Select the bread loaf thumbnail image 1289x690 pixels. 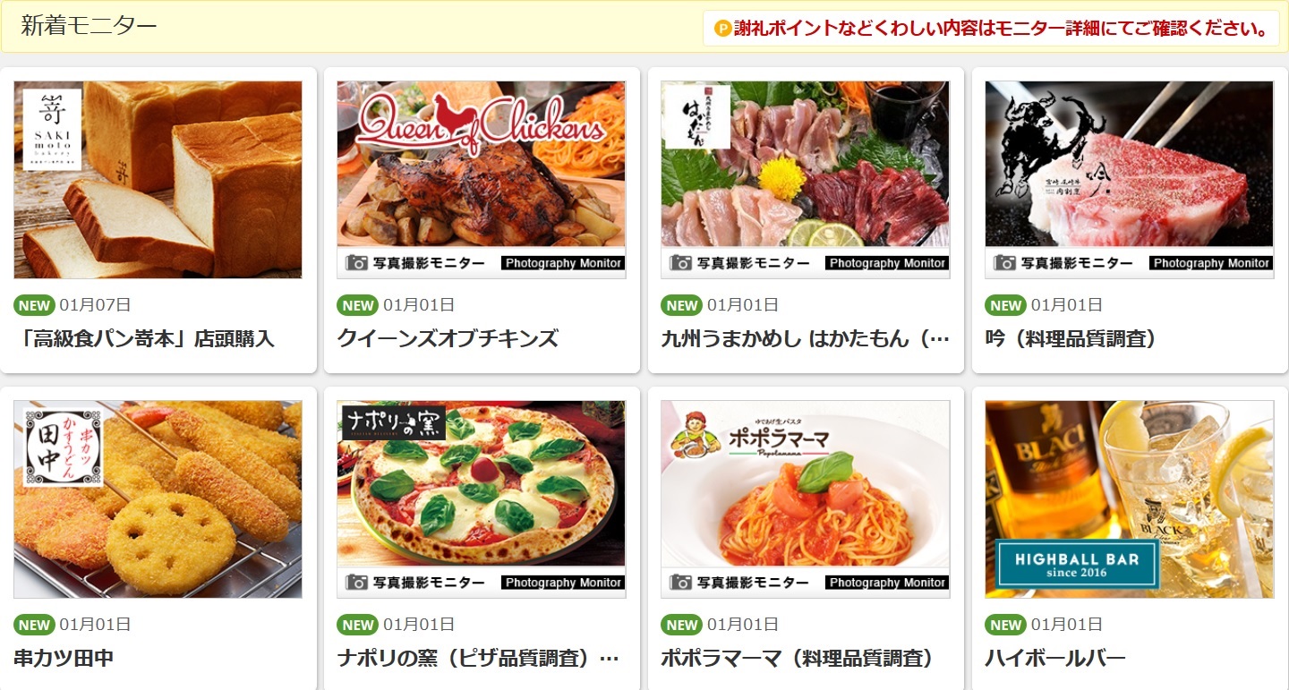(x=158, y=180)
